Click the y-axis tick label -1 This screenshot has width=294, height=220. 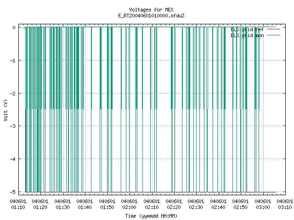click(12, 60)
